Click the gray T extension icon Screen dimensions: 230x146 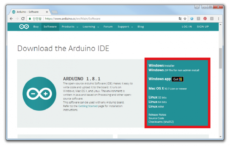point(198,19)
